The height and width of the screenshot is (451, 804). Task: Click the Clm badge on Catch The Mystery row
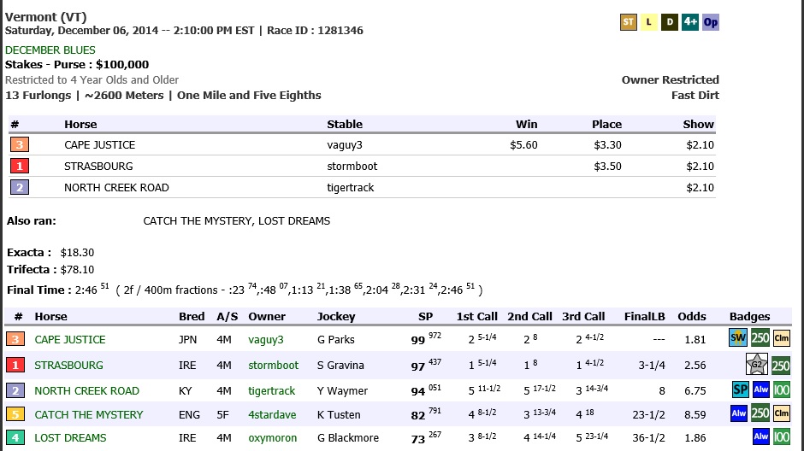point(781,413)
